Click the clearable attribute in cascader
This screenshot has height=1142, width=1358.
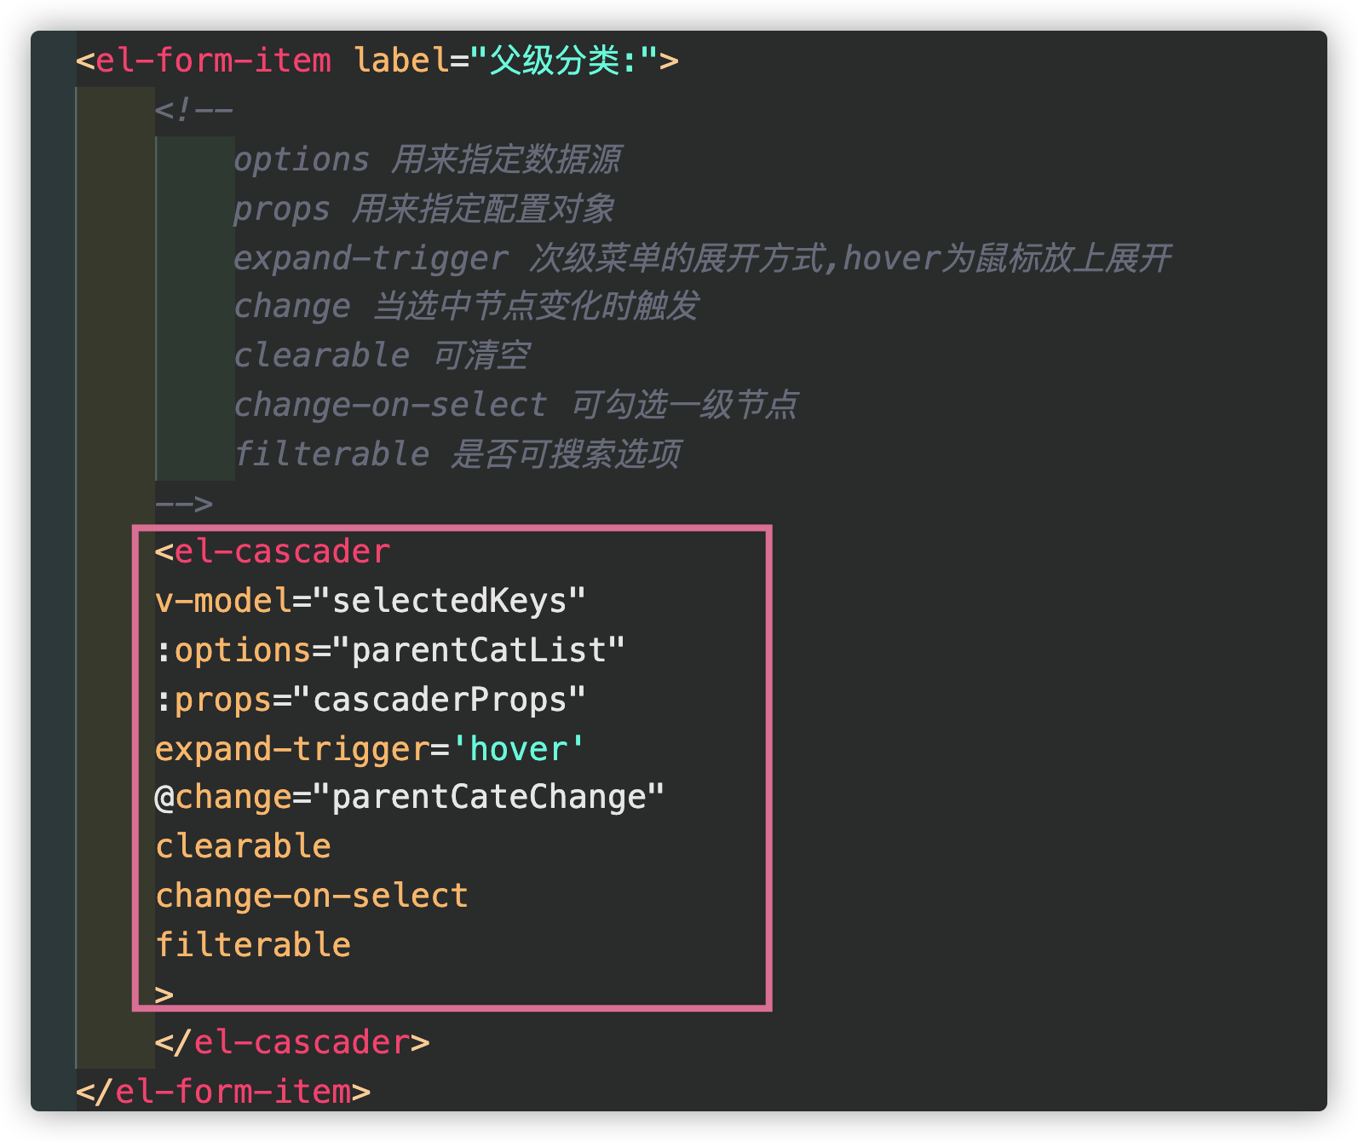[x=243, y=846]
